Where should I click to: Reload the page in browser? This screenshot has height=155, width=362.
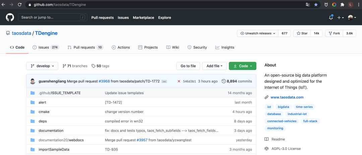tap(20, 4)
